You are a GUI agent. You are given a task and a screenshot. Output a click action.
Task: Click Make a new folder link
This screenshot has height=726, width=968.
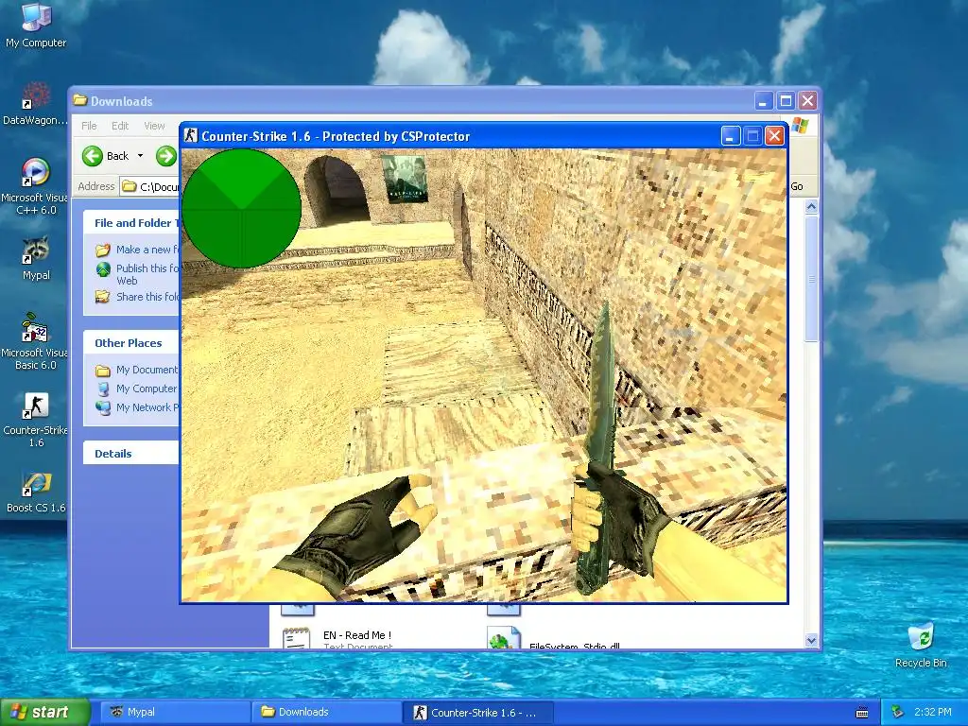[147, 250]
